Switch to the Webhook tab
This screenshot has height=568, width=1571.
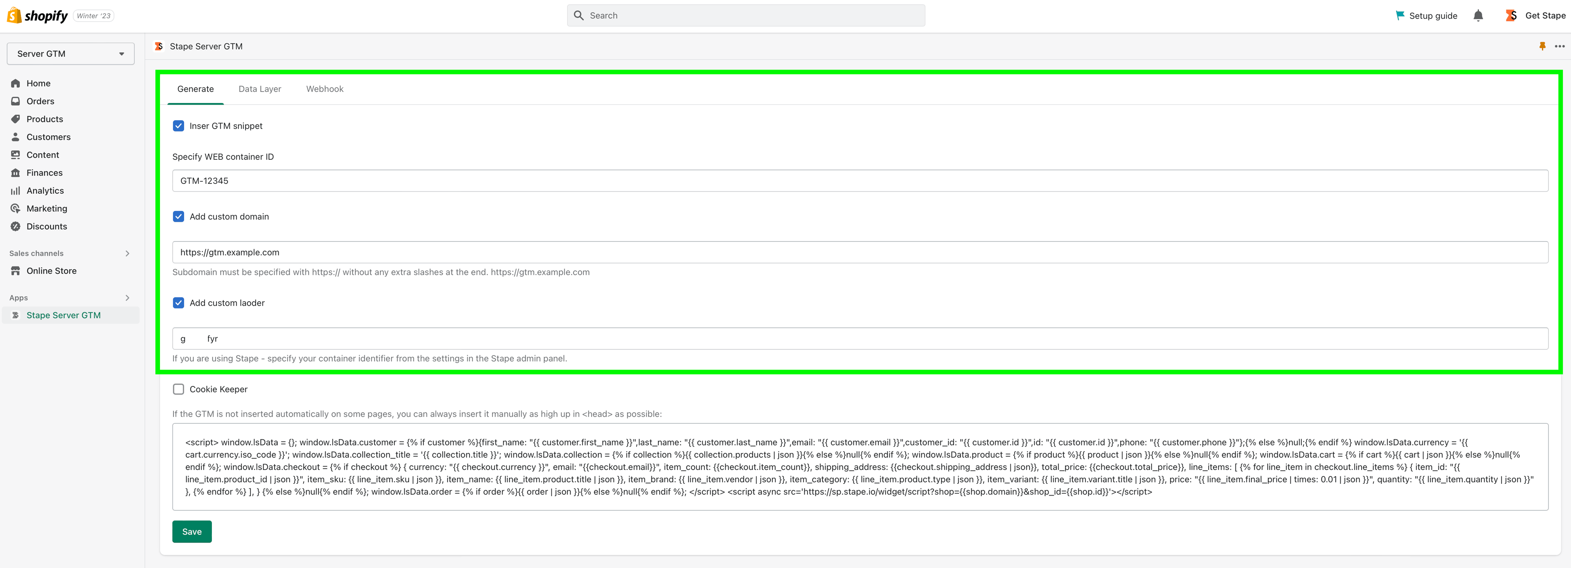[325, 89]
